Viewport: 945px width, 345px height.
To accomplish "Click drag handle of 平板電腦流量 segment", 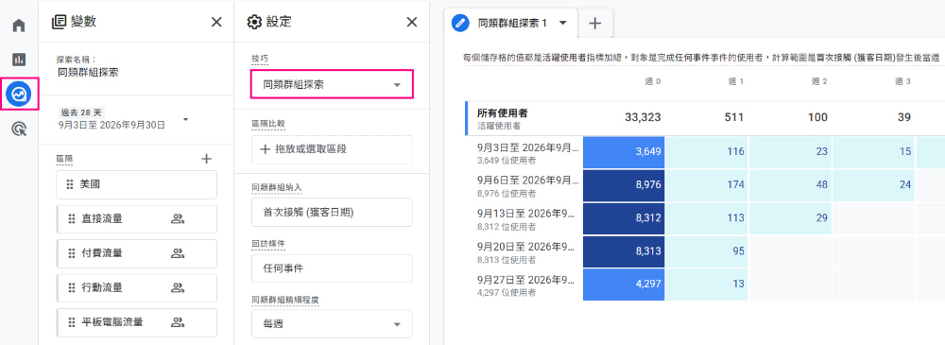I will pos(72,322).
